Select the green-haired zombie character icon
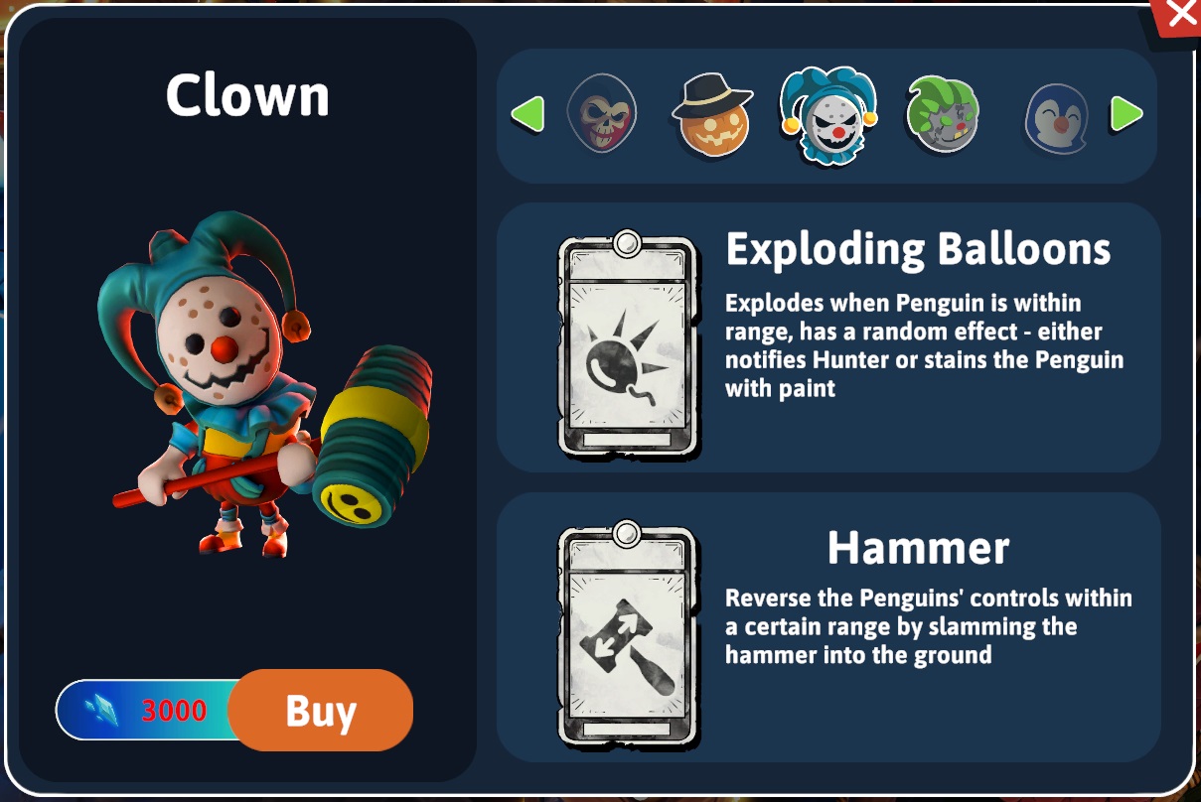 click(x=943, y=114)
